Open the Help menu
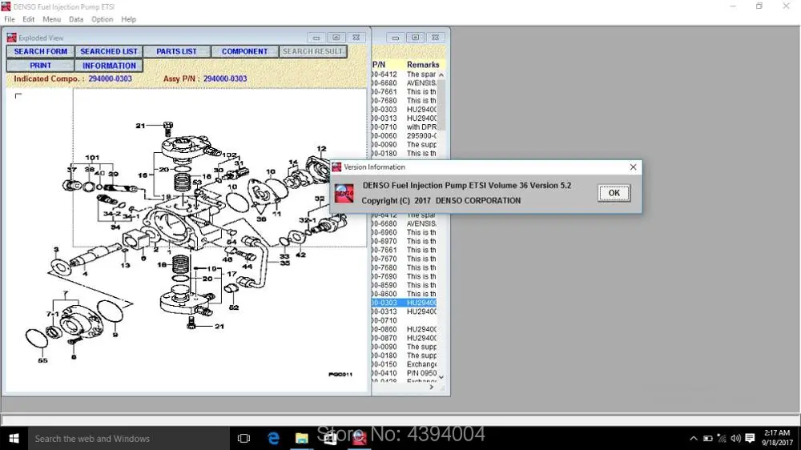The width and height of the screenshot is (801, 450). pos(128,19)
